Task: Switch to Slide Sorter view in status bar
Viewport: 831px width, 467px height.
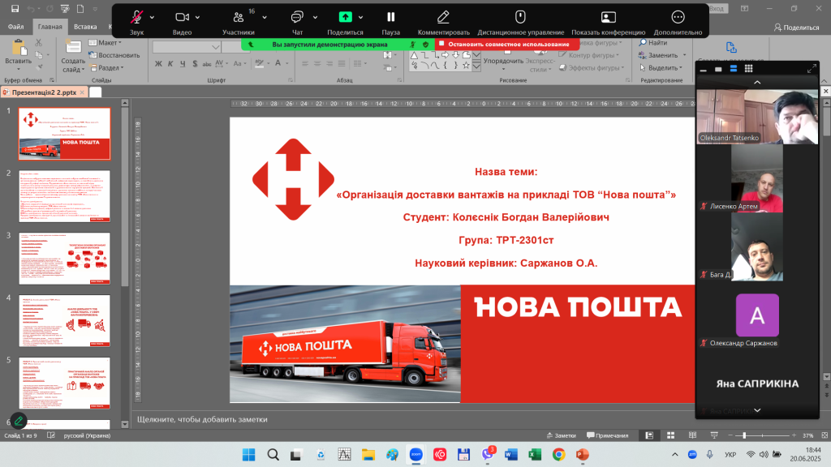Action: (670, 435)
